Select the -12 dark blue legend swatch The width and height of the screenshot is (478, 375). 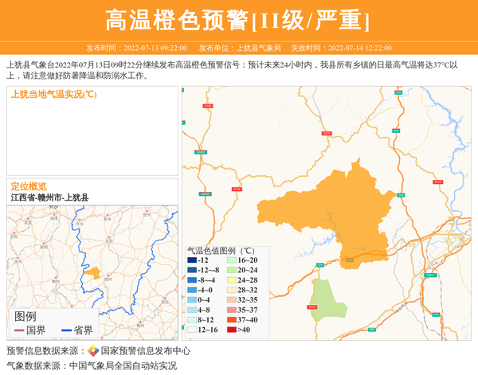[192, 260]
